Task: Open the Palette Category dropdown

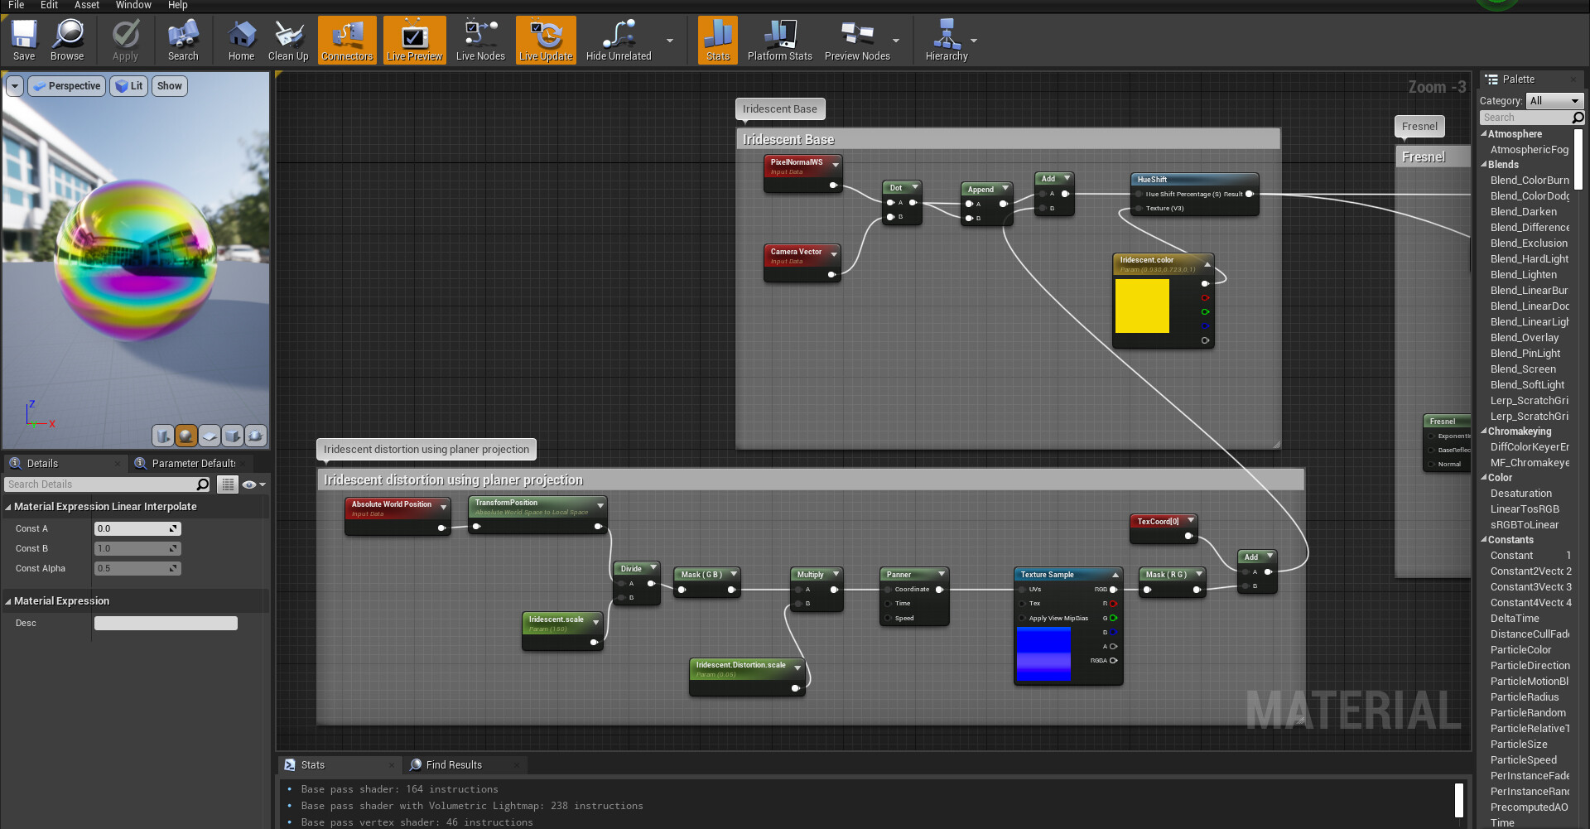Action: 1554,100
